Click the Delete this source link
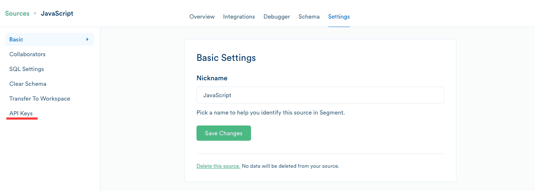Screen dimensions: 535x191 point(218,166)
